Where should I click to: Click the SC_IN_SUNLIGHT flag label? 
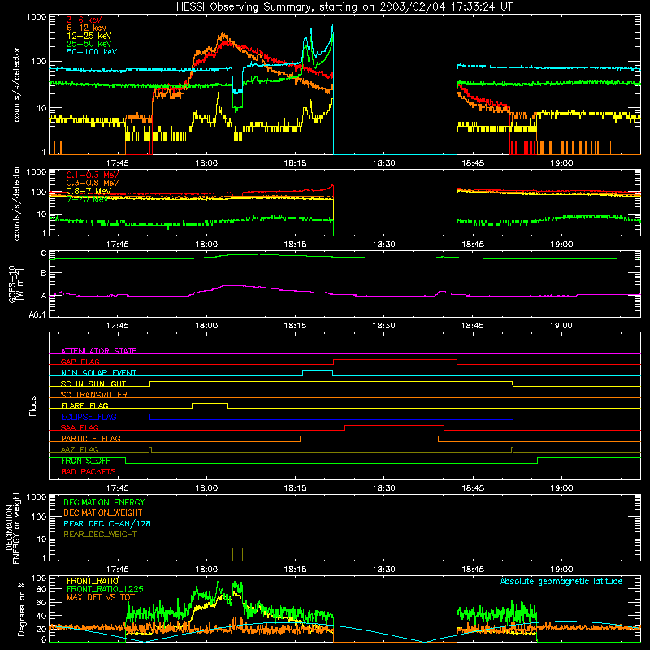[x=93, y=383]
